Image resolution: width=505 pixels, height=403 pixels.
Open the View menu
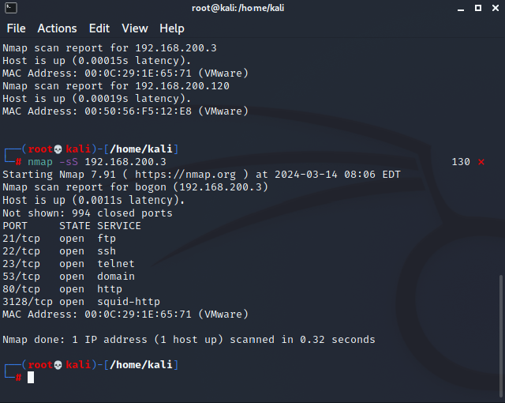click(x=135, y=28)
